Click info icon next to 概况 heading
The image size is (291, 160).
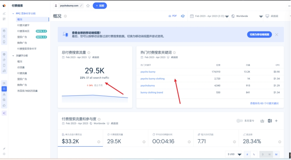click(x=65, y=16)
